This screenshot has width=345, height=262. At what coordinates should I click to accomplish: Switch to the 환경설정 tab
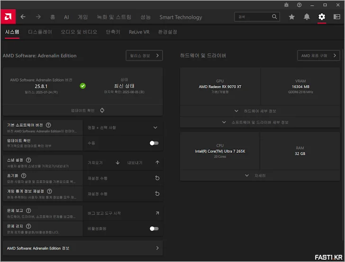pos(167,32)
